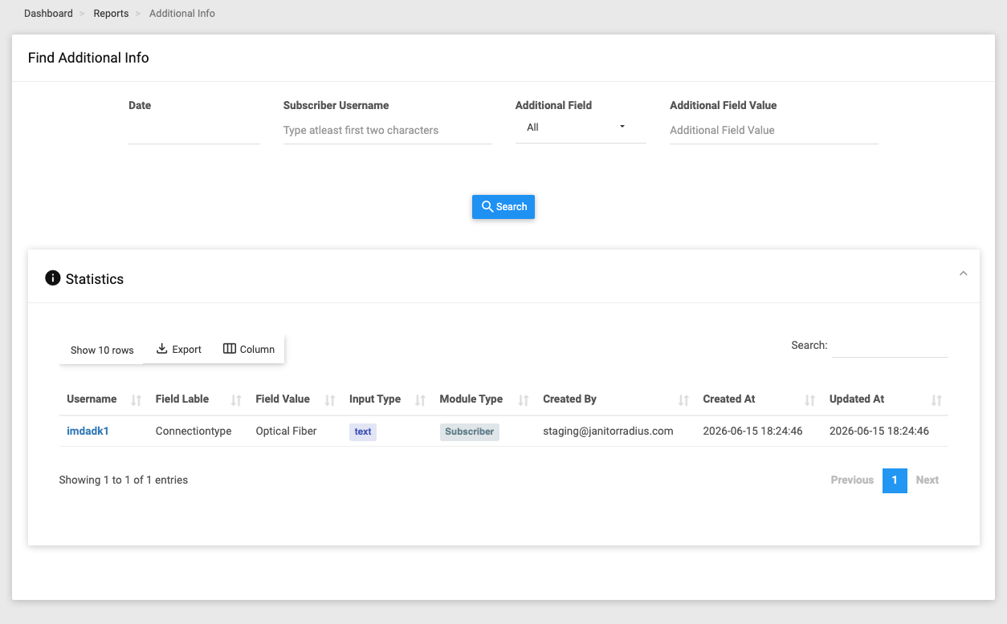Go to Dashboard breadcrumb
Image resolution: width=1007 pixels, height=624 pixels.
coord(48,14)
